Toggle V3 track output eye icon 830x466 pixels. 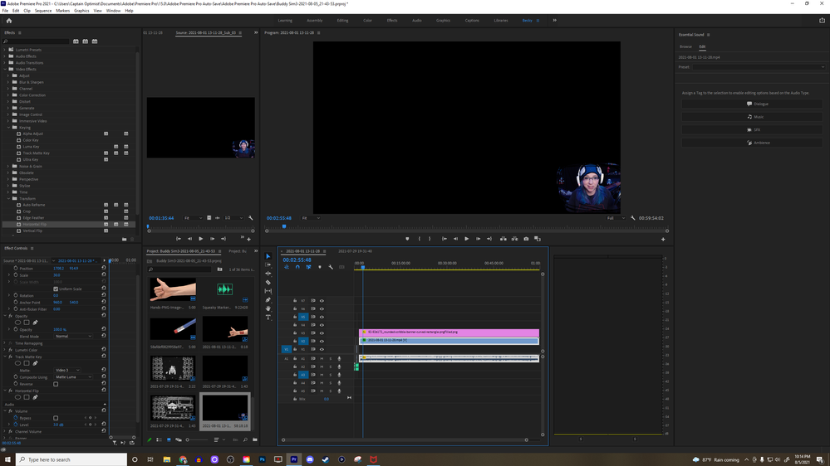(322, 333)
